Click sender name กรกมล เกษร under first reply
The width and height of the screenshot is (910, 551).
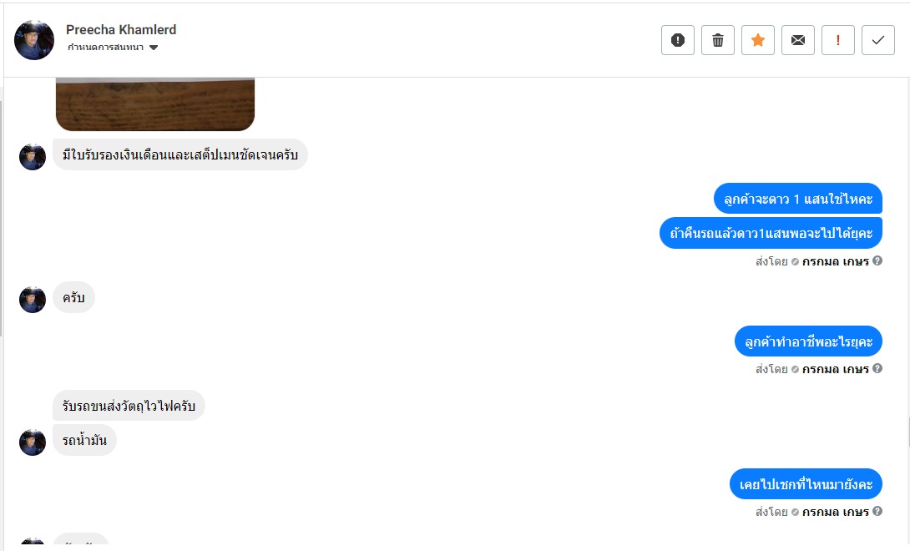point(835,261)
